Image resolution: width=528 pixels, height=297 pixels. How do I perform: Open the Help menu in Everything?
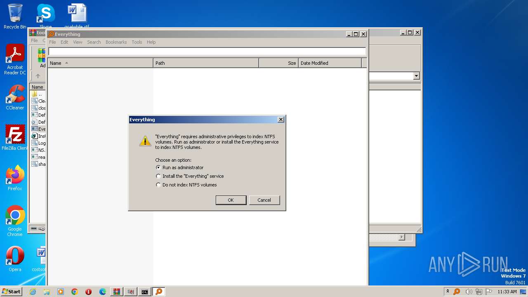[151, 42]
